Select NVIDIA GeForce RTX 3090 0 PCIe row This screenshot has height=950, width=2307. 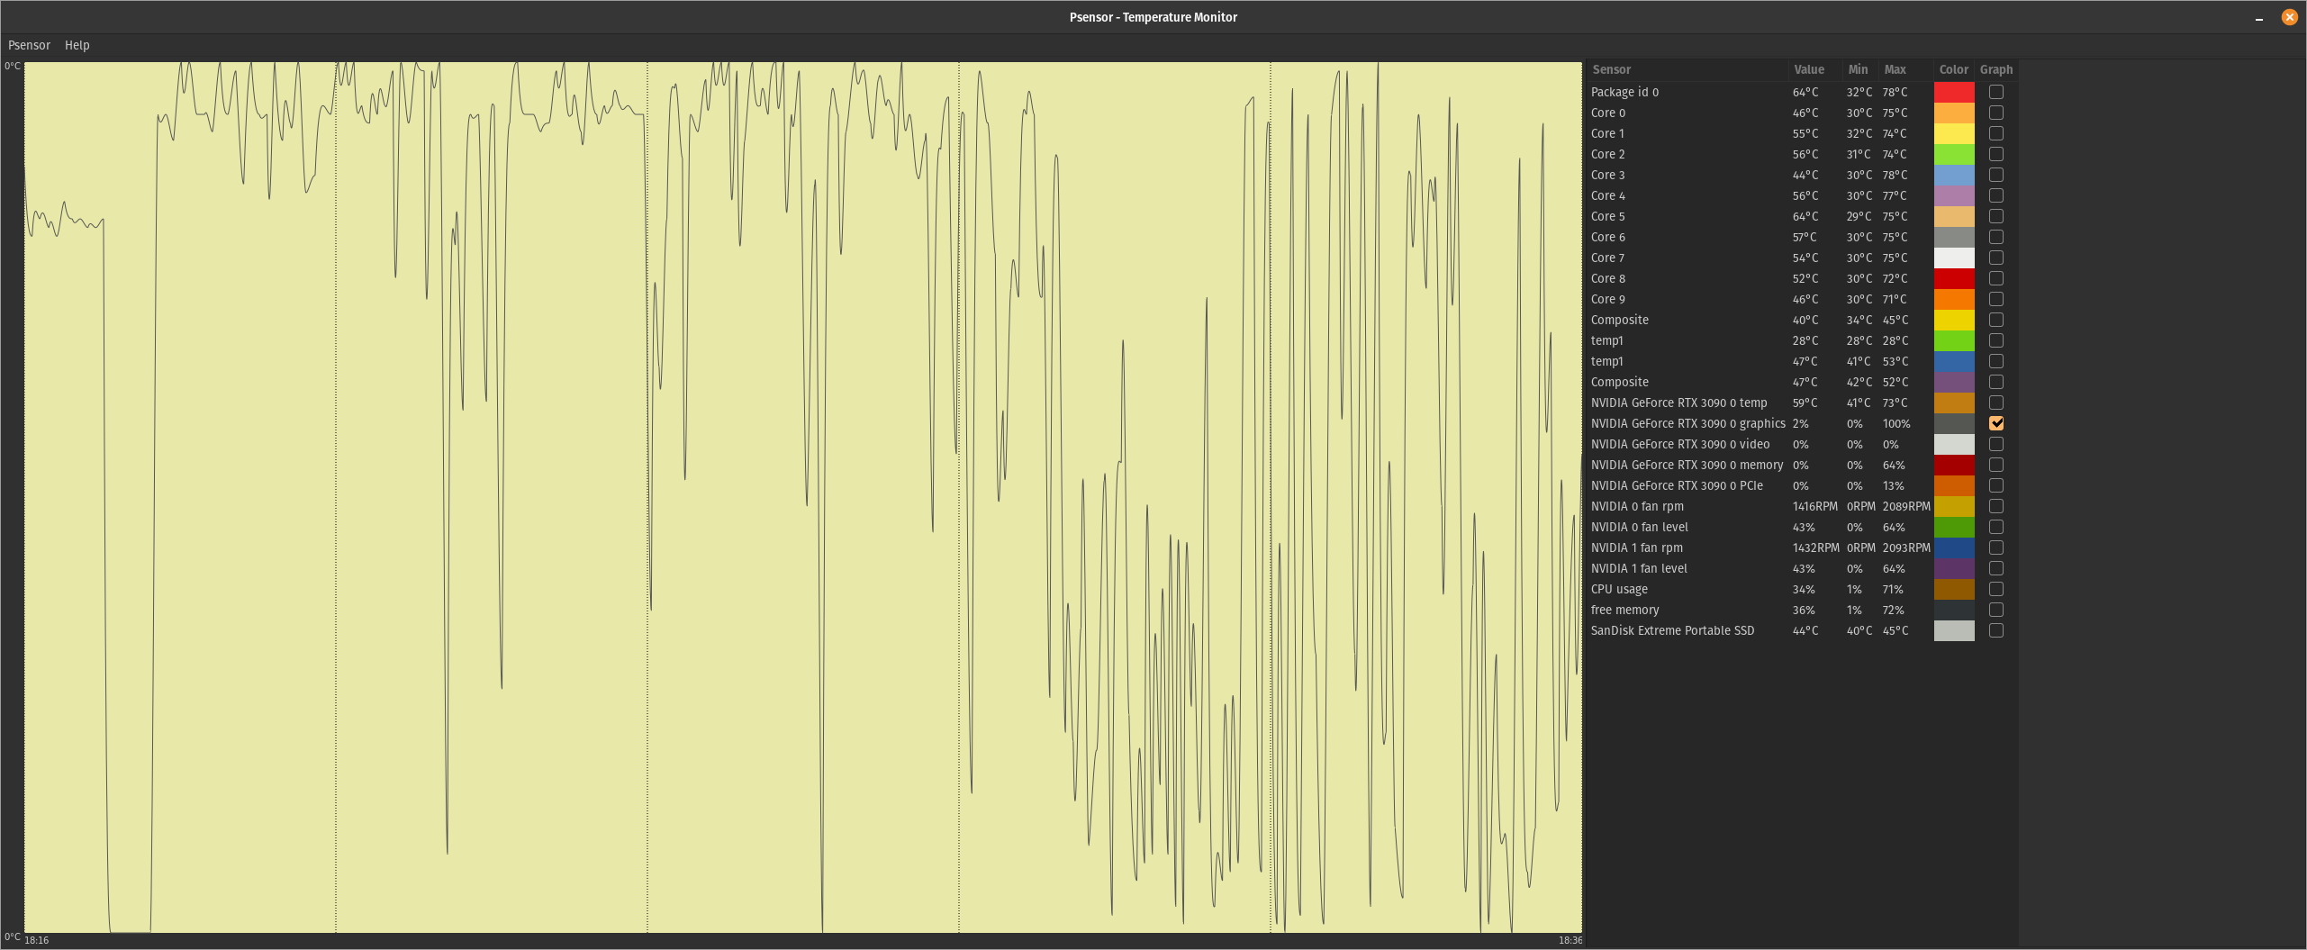[x=1802, y=485]
